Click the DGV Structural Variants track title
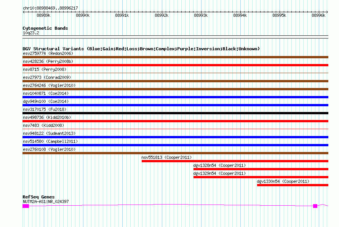The height and width of the screenshot is (227, 339). coord(141,49)
